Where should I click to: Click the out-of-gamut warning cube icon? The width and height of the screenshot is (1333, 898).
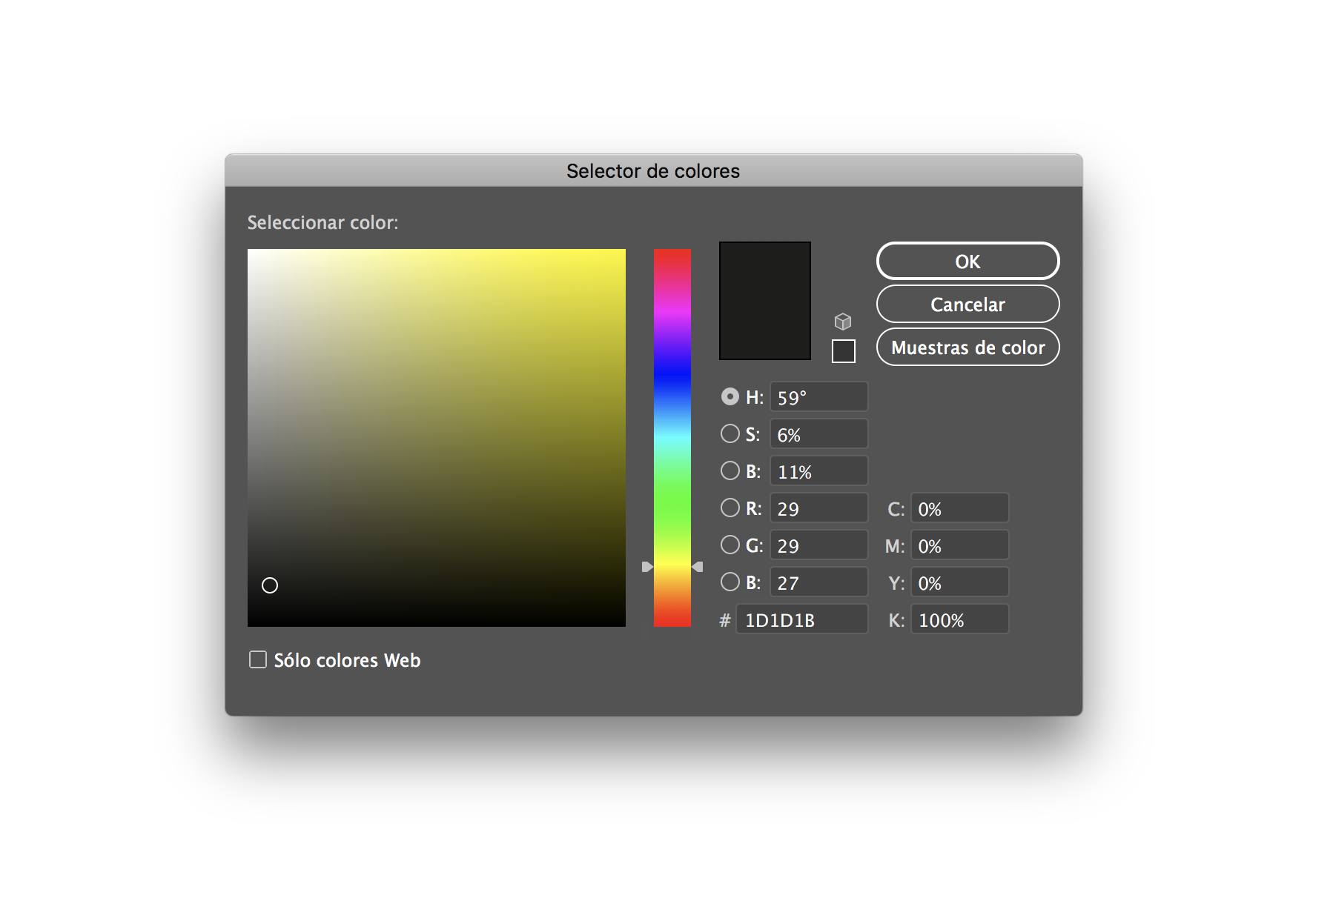(x=841, y=322)
